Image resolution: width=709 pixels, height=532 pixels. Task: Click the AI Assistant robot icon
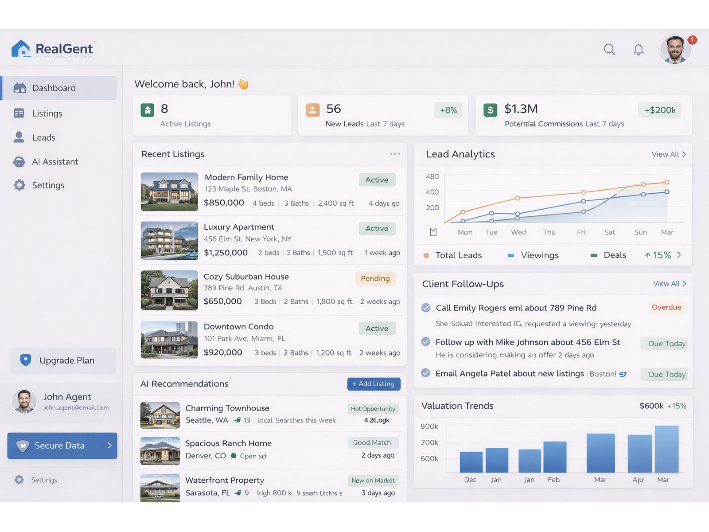click(19, 161)
